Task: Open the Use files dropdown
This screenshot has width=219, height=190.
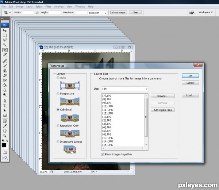Action: 125,89
